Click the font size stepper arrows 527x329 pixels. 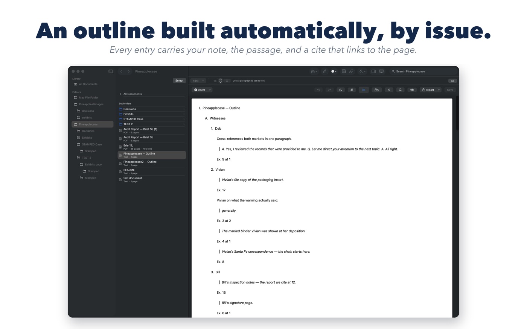tap(221, 81)
